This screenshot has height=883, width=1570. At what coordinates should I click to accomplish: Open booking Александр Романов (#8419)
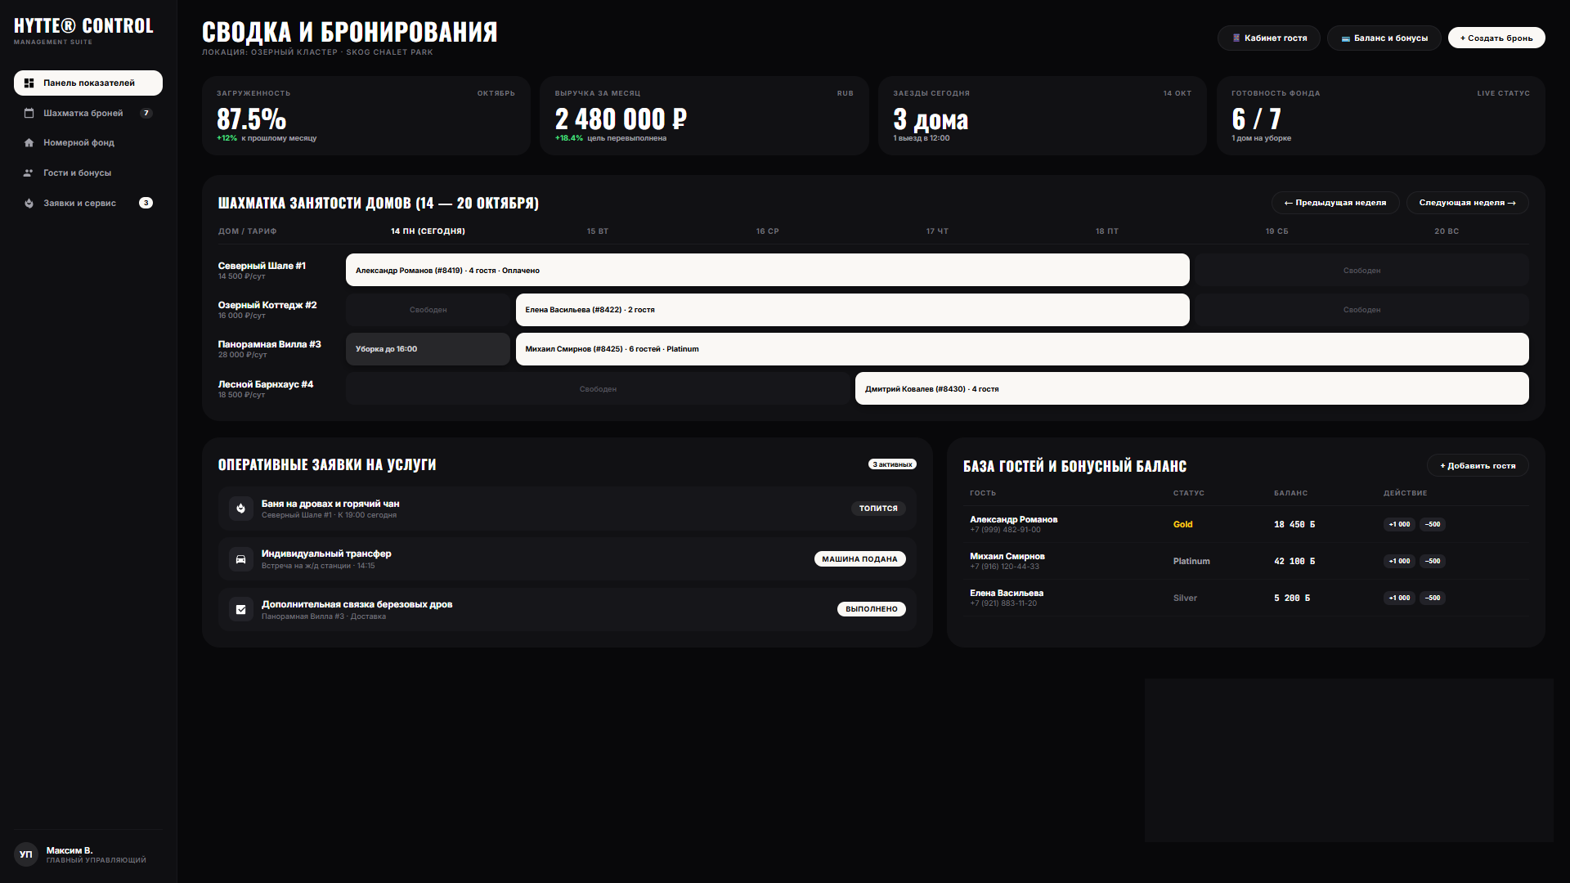(768, 270)
